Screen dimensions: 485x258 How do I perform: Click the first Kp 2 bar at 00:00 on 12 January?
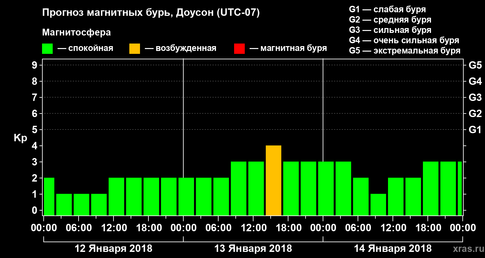[x=49, y=197]
